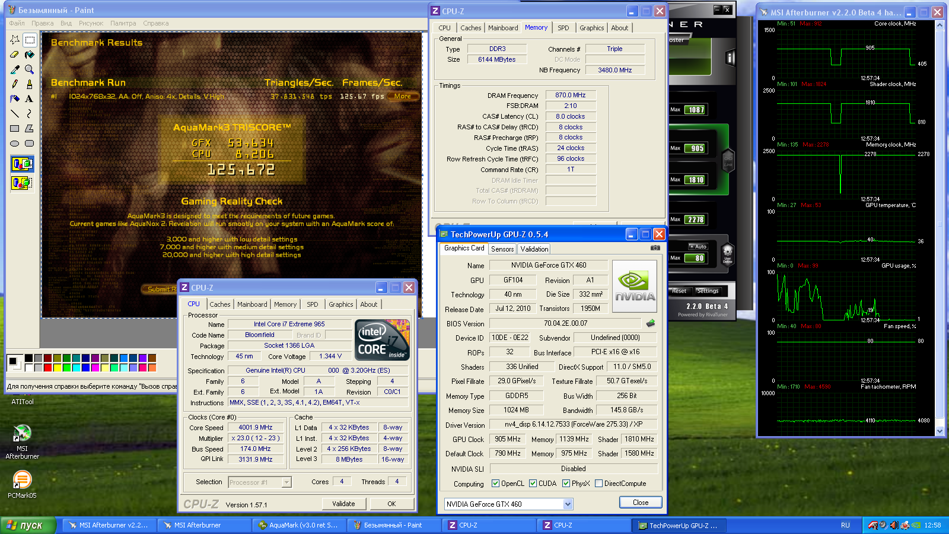Select the Brush tool in Paint

click(30, 84)
